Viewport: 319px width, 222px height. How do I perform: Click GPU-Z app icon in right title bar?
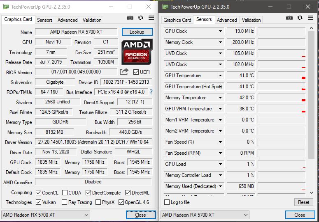pyautogui.click(x=165, y=7)
